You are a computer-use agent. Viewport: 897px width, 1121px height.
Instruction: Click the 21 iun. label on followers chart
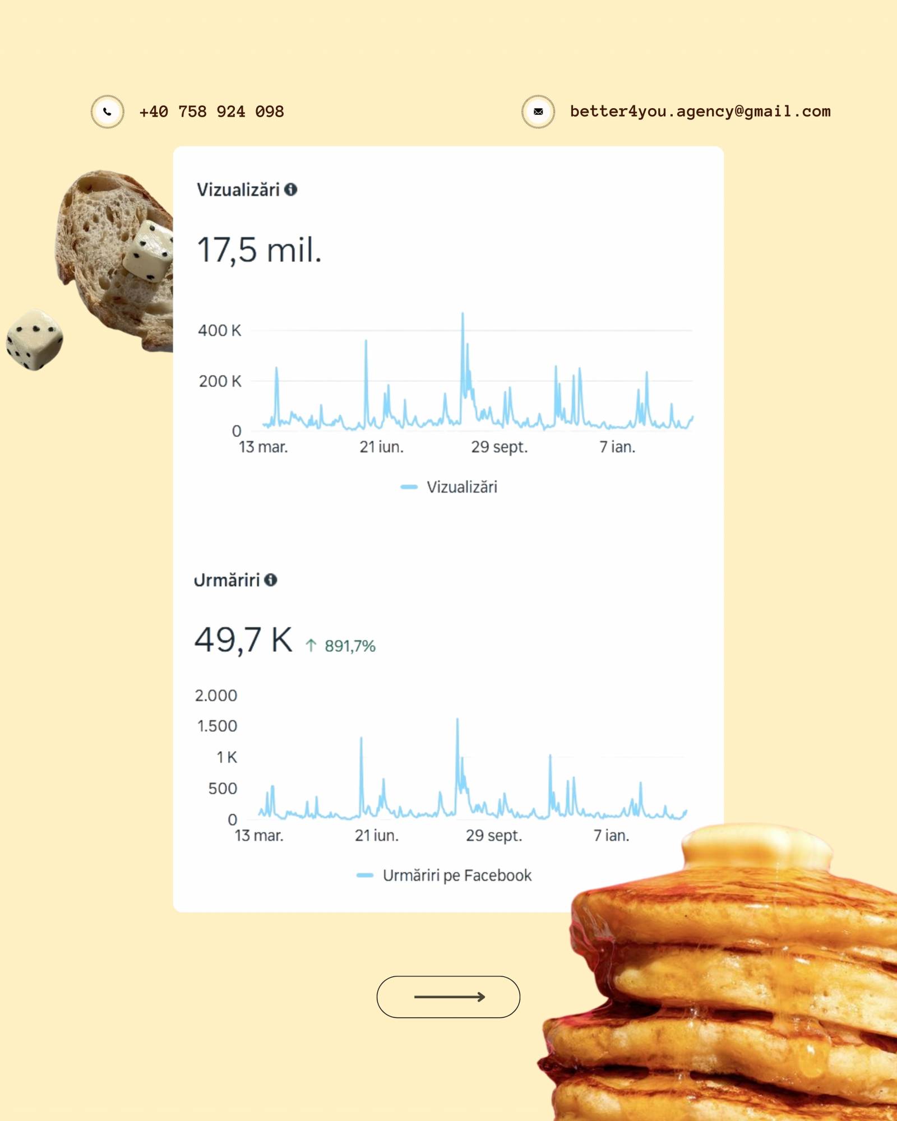coord(376,835)
